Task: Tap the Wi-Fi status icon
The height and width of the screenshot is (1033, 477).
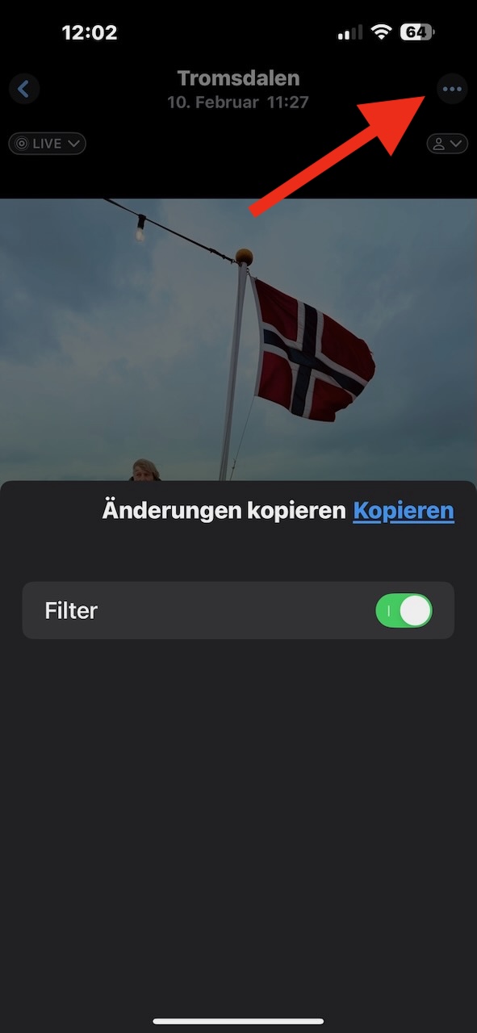Action: pos(381,32)
